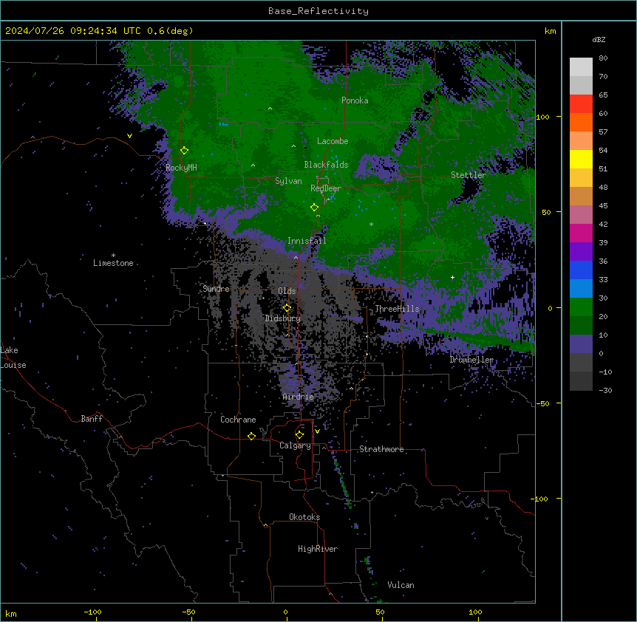Click the Sylvan label
Image resolution: width=637 pixels, height=622 pixels.
pyautogui.click(x=288, y=181)
